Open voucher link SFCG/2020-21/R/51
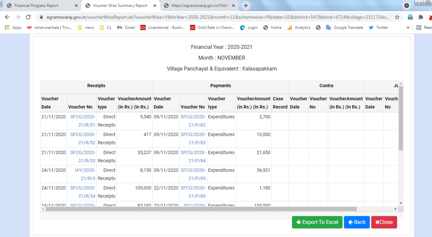The height and width of the screenshot is (237, 432). click(83, 121)
